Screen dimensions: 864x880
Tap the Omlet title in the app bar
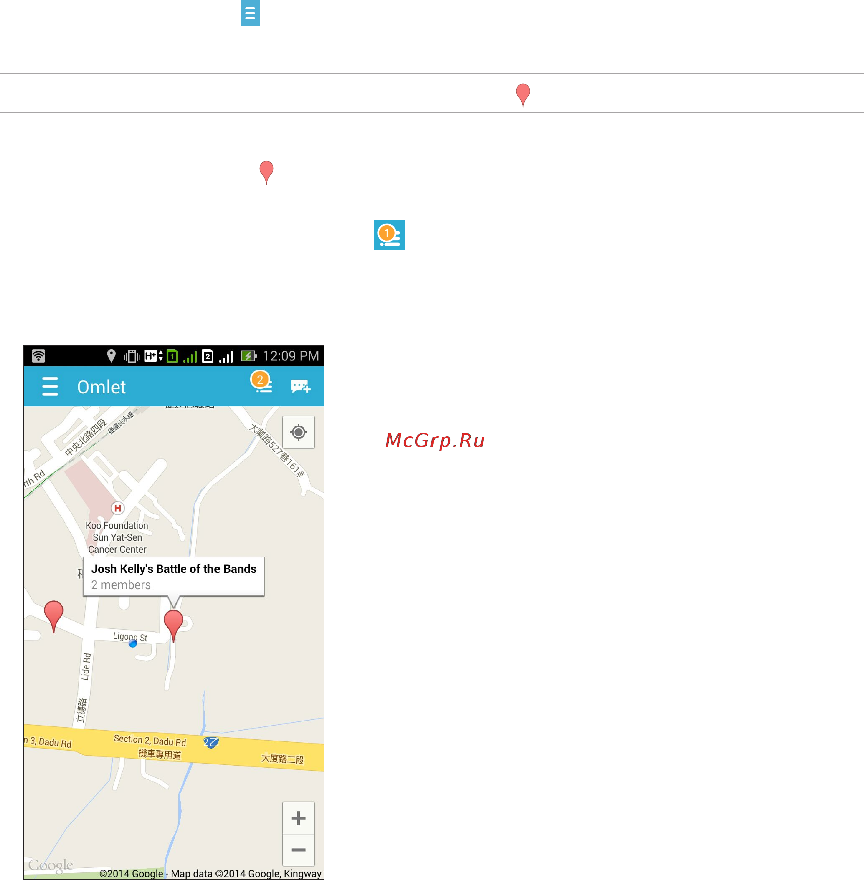coord(101,387)
